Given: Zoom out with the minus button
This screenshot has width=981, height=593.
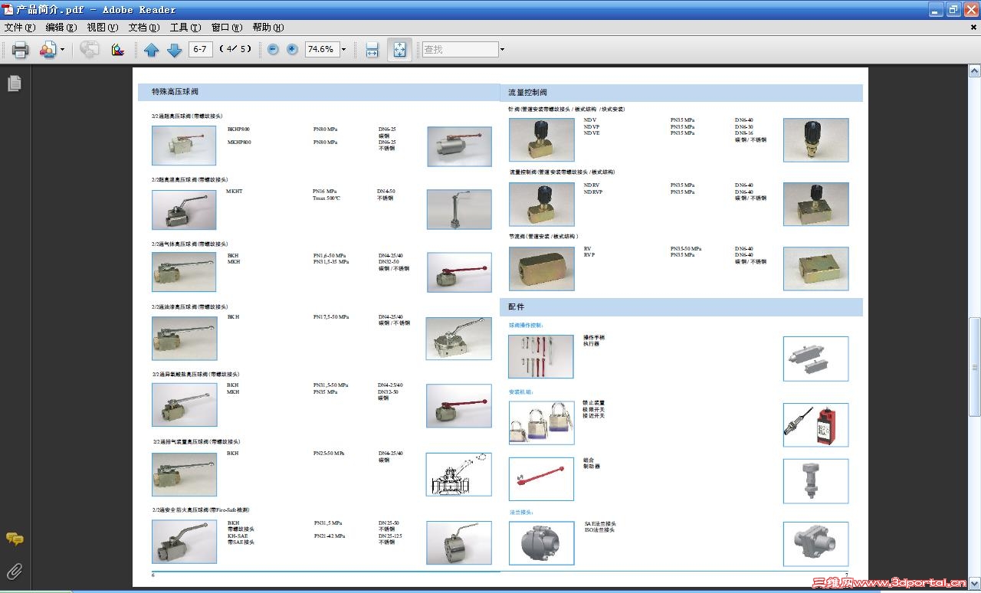Looking at the screenshot, I should (273, 49).
